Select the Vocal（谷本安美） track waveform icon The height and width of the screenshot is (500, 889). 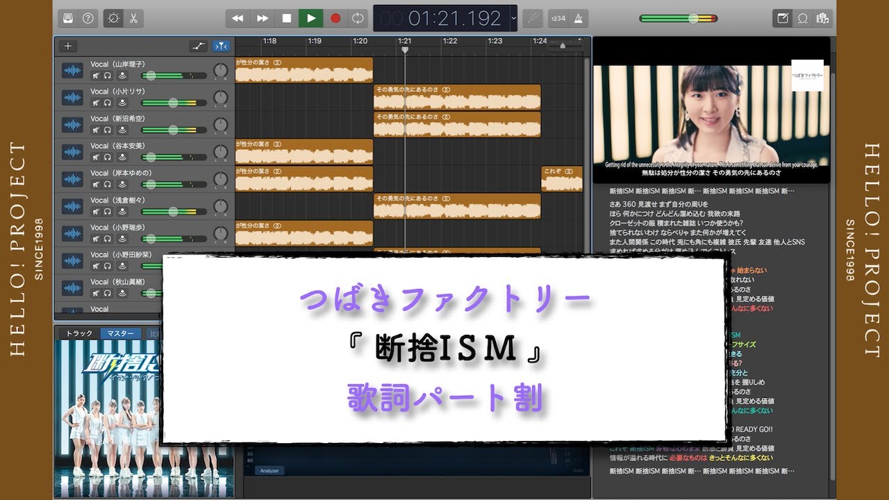[72, 152]
